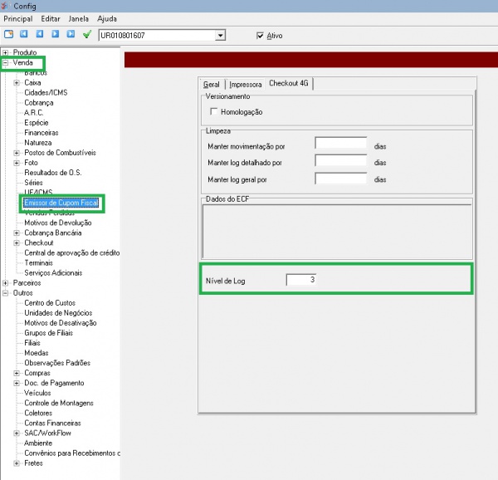Collapse the Venda tree node
The height and width of the screenshot is (480, 498).
click(x=6, y=63)
